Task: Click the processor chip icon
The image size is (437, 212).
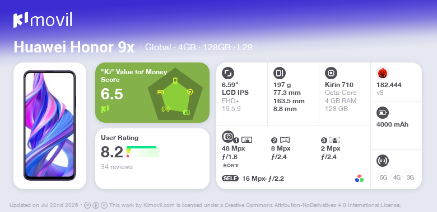Action: point(331,73)
